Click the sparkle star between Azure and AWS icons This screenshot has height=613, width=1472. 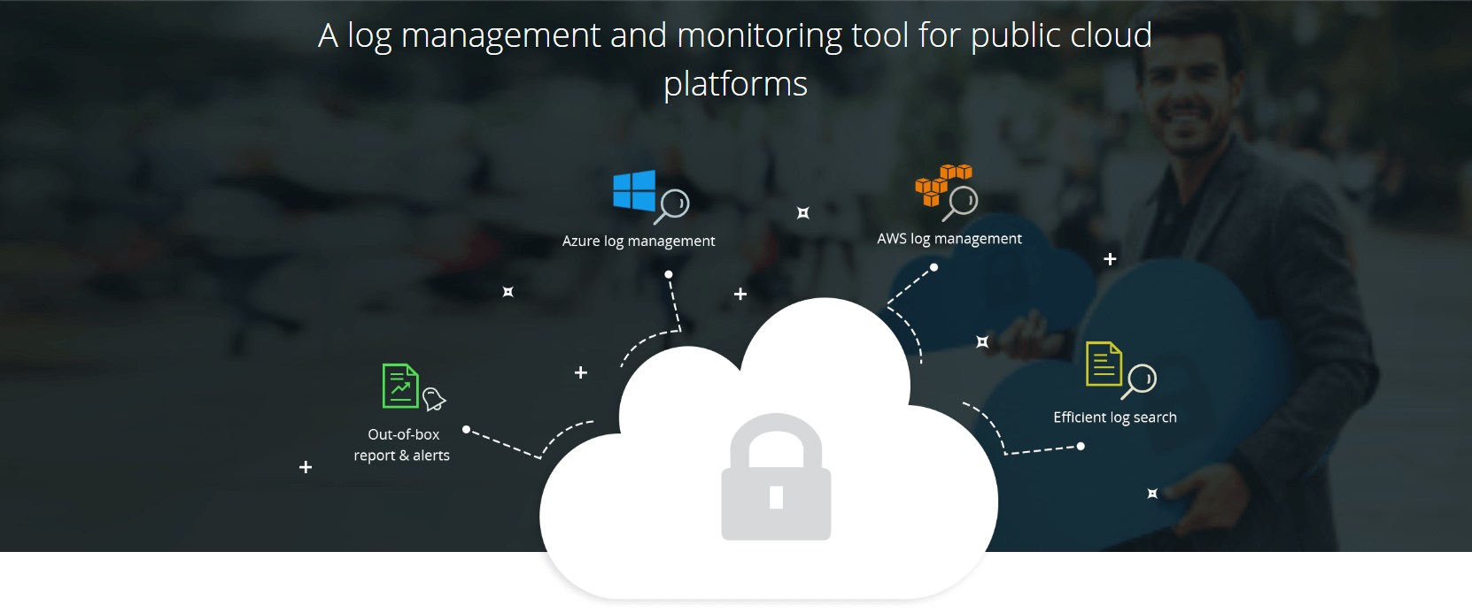pos(803,213)
